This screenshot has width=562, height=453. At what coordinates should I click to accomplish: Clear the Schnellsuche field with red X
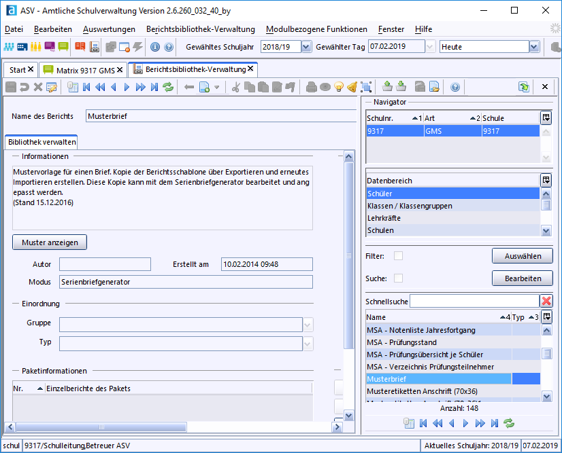pos(546,301)
